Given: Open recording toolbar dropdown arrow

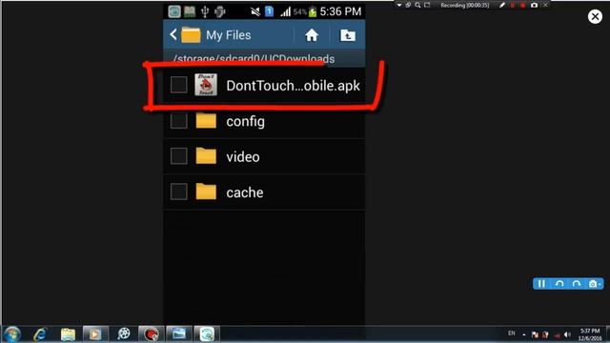Looking at the screenshot, I should click(399, 5).
